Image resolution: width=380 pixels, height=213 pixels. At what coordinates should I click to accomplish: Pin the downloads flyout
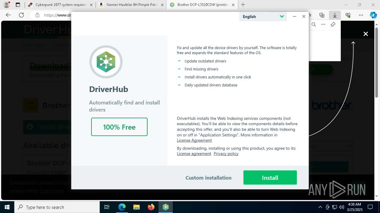(x=333, y=25)
